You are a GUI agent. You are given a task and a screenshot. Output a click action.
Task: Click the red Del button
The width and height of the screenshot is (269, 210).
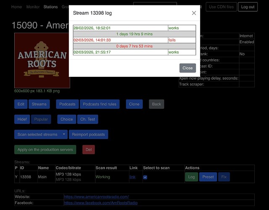[89, 150]
